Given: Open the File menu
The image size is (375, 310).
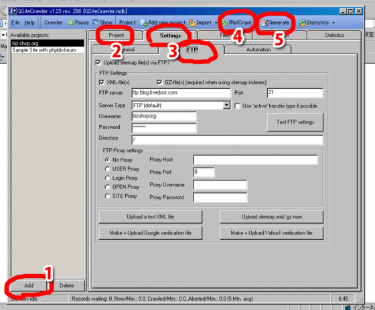Looking at the screenshot, I should [15, 23].
